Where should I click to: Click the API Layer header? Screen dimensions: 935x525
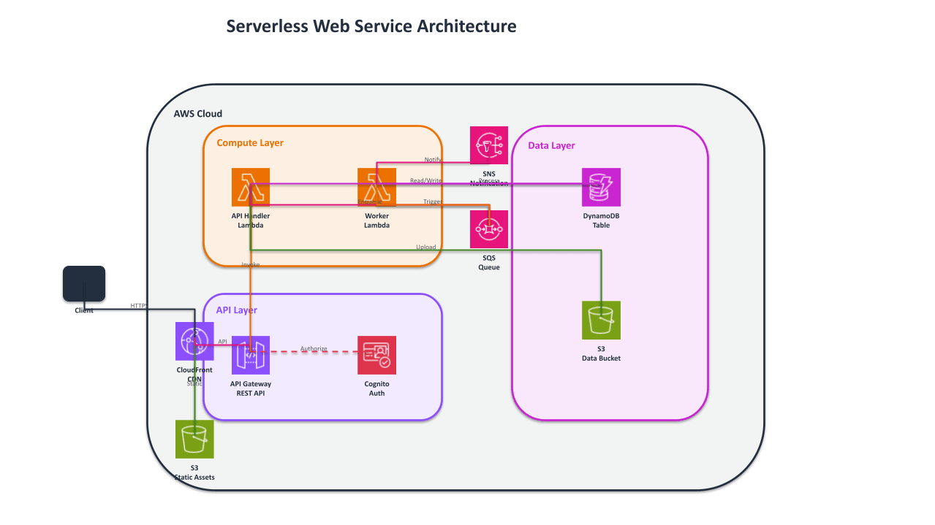click(235, 310)
